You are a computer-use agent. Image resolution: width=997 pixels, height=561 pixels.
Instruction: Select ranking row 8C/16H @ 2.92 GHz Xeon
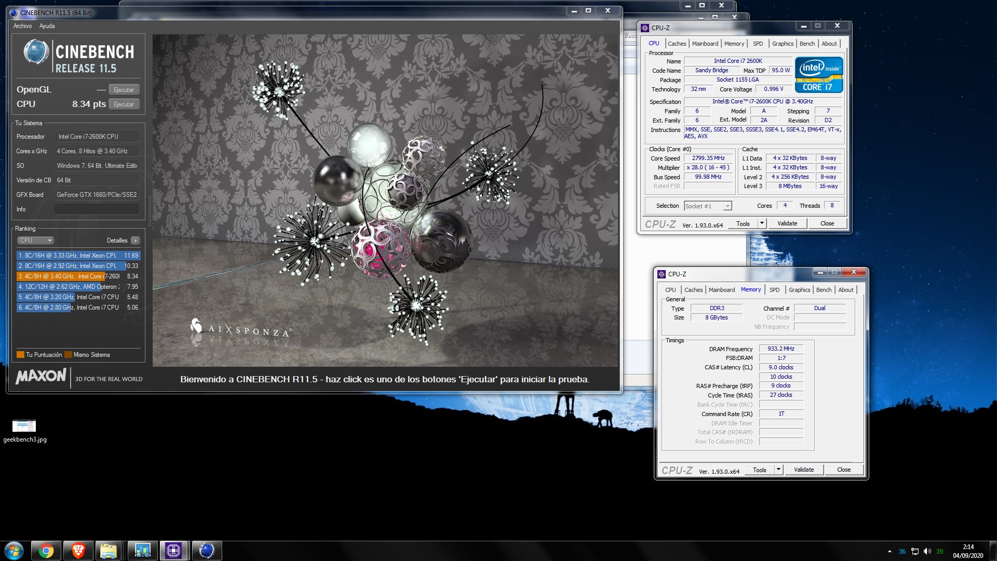click(78, 266)
